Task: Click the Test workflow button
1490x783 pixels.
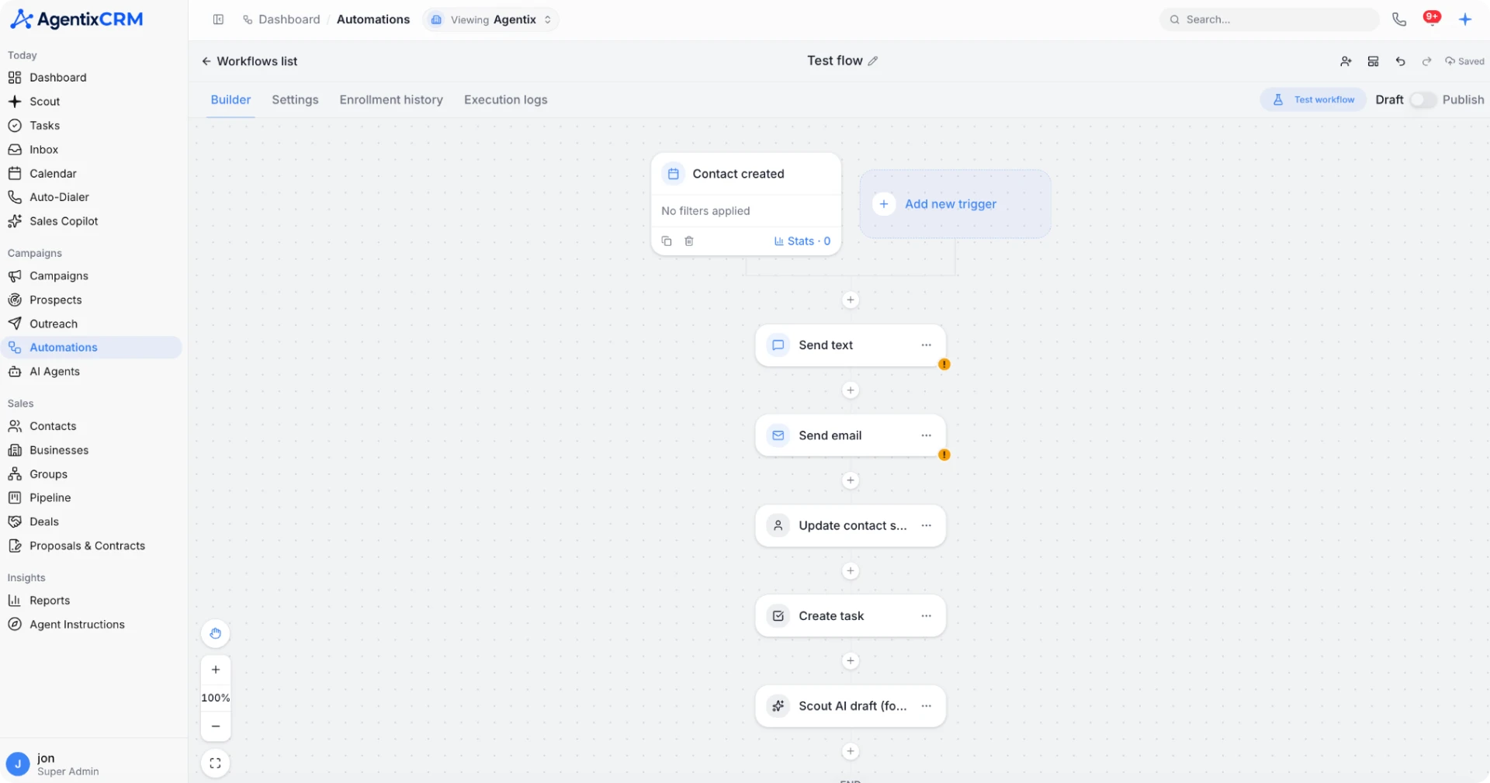Action: pyautogui.click(x=1313, y=99)
